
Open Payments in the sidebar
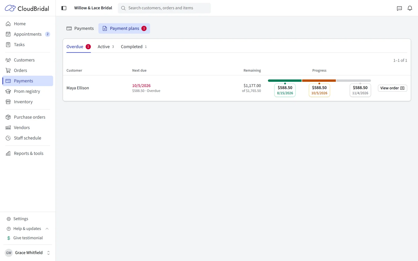pyautogui.click(x=28, y=81)
